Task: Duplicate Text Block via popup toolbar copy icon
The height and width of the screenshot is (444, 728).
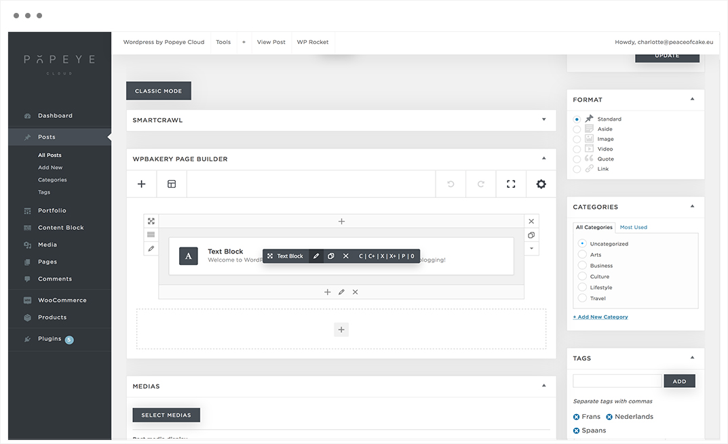Action: tap(331, 256)
